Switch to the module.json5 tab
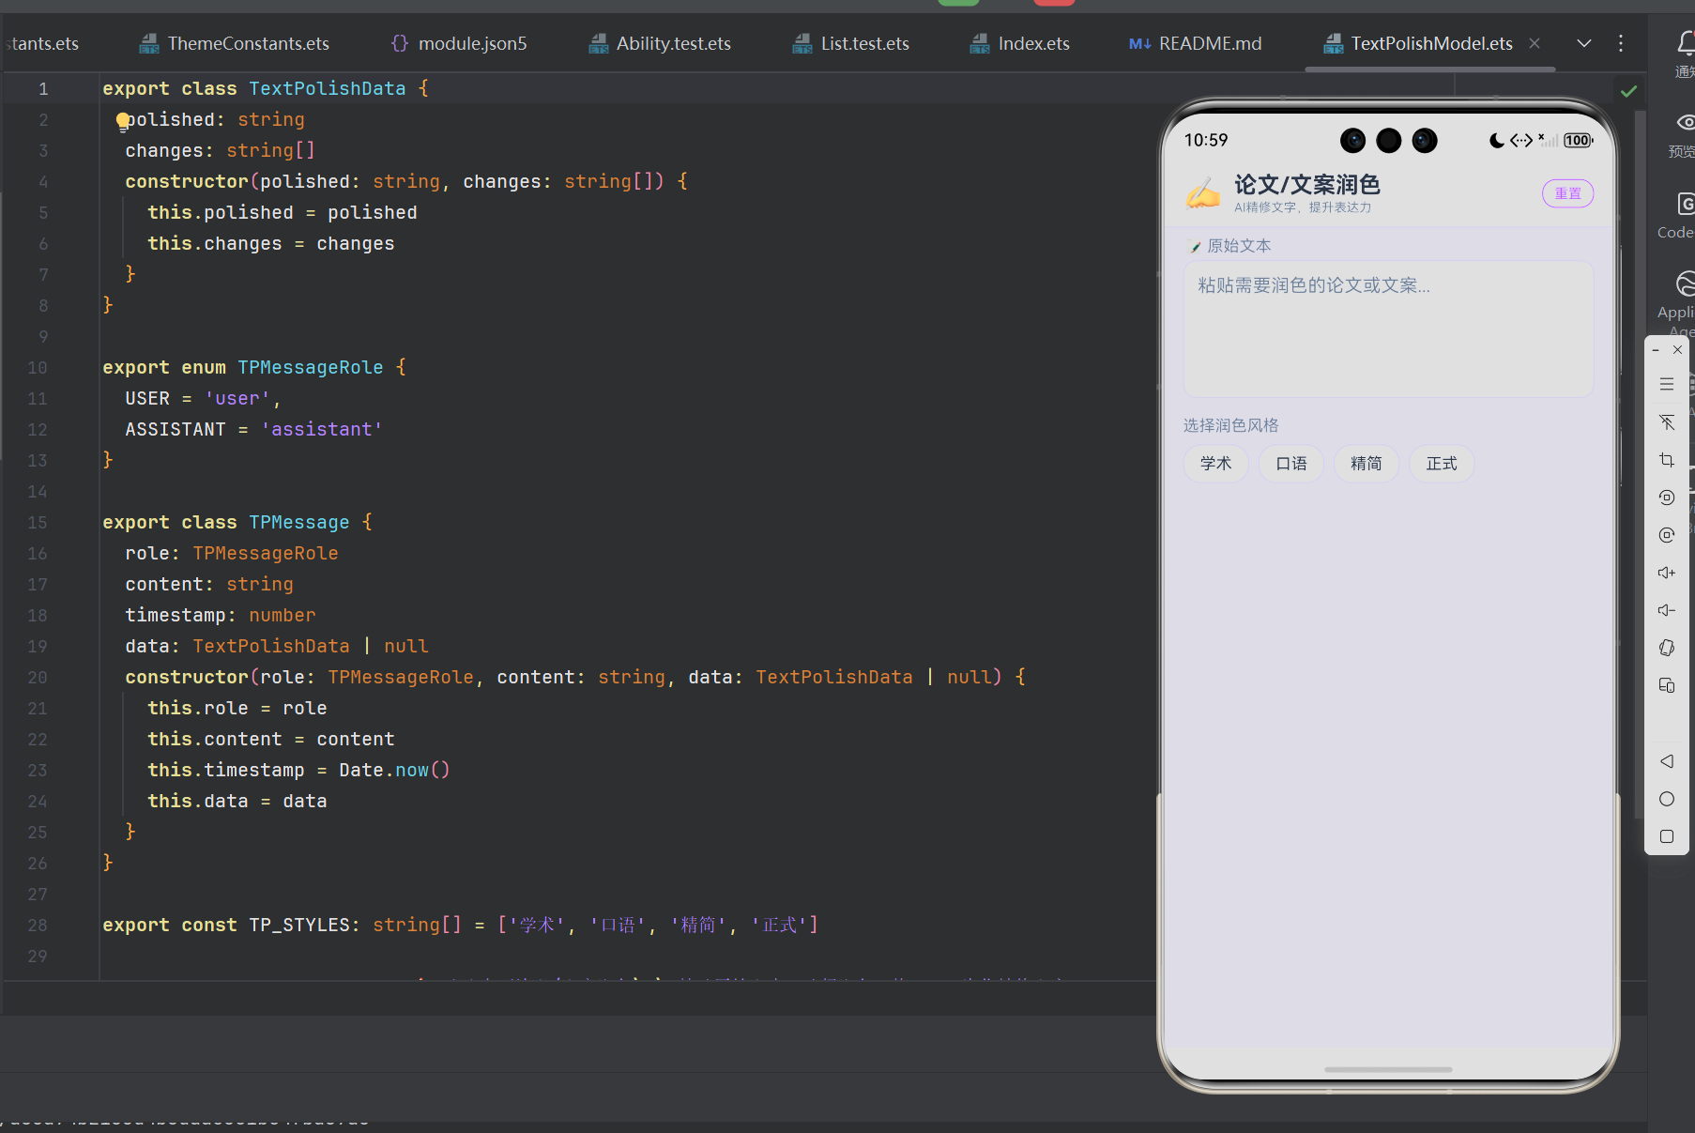Viewport: 1695px width, 1133px height. click(459, 43)
